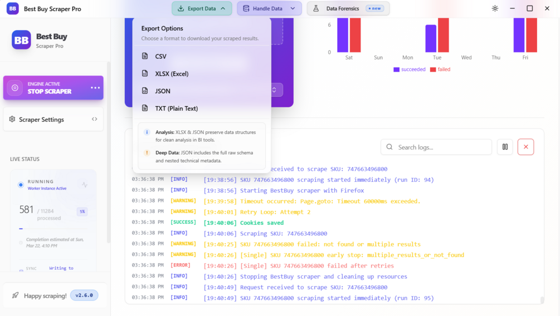Click the failed red legend swatch
560x316 pixels.
[433, 70]
